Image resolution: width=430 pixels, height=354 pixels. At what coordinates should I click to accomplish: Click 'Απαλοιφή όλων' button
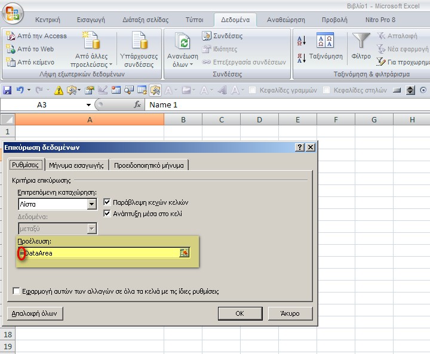pos(36,313)
